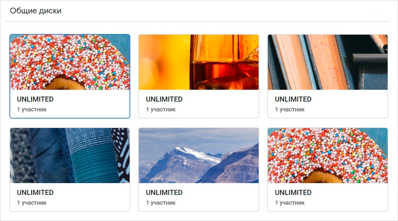Select '1 участник' on the blue fabric card

pyautogui.click(x=32, y=203)
